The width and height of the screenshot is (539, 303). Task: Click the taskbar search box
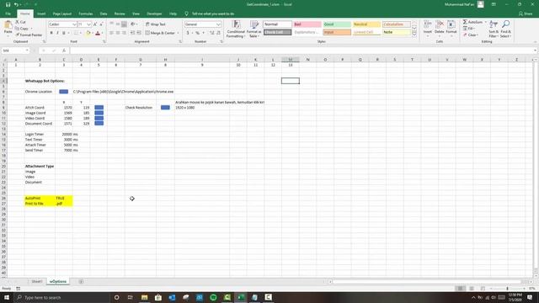click(61, 297)
